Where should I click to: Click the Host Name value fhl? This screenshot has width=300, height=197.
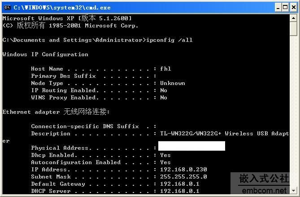pyautogui.click(x=165, y=69)
